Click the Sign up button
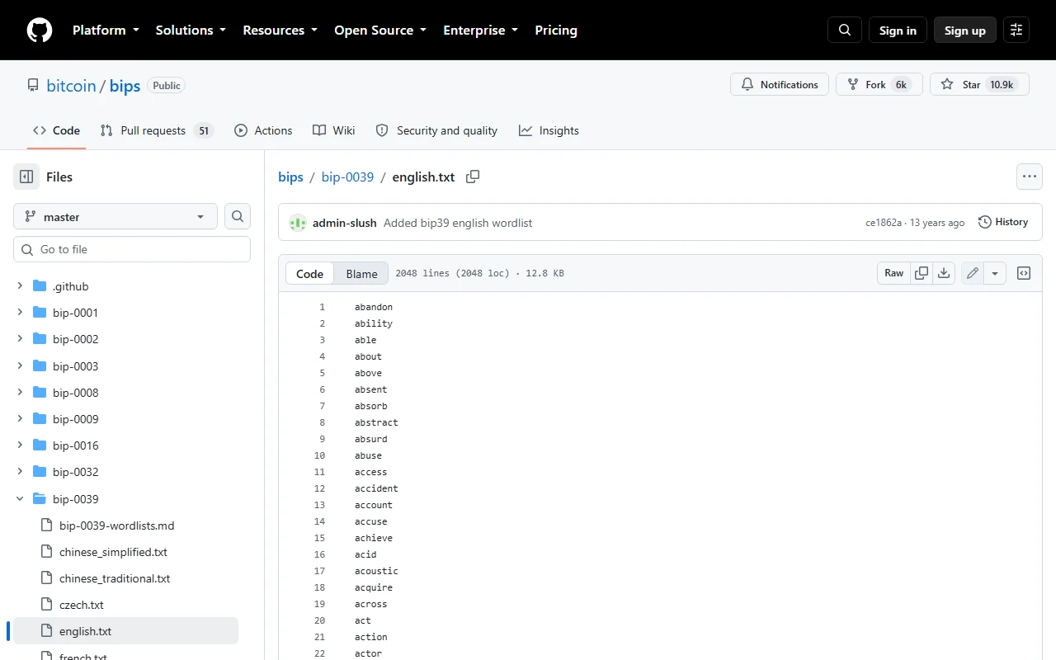This screenshot has height=660, width=1056. click(x=965, y=31)
